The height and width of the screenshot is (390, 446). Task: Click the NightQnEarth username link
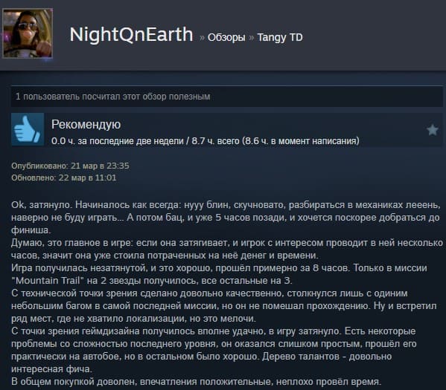131,35
